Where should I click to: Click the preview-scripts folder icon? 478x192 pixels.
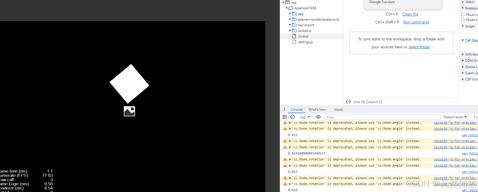click(294, 19)
